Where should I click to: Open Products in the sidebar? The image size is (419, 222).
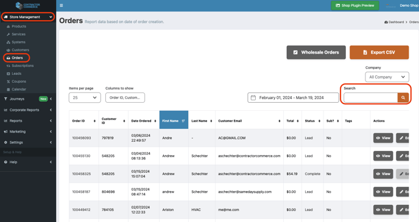19,26
